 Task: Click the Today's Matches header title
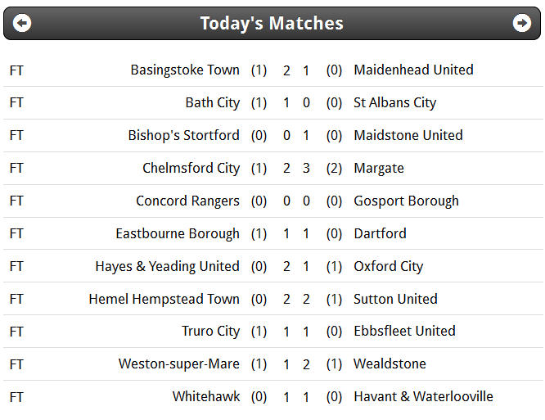(x=272, y=23)
